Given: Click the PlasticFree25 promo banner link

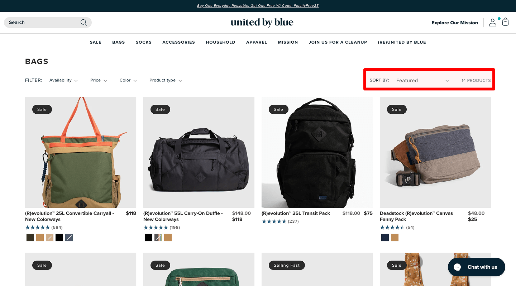Looking at the screenshot, I should 258,6.
